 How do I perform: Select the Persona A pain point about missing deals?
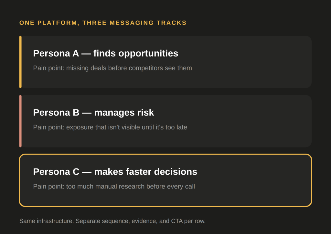tap(112, 68)
